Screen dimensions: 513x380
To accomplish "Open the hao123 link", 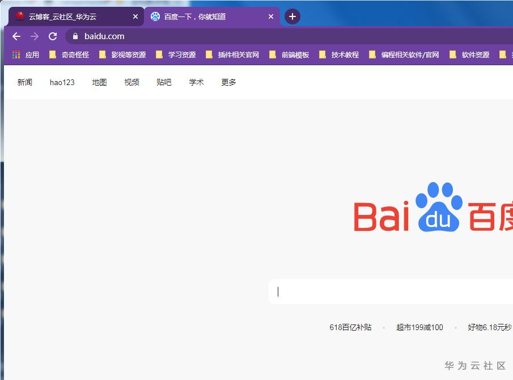I will [x=62, y=82].
